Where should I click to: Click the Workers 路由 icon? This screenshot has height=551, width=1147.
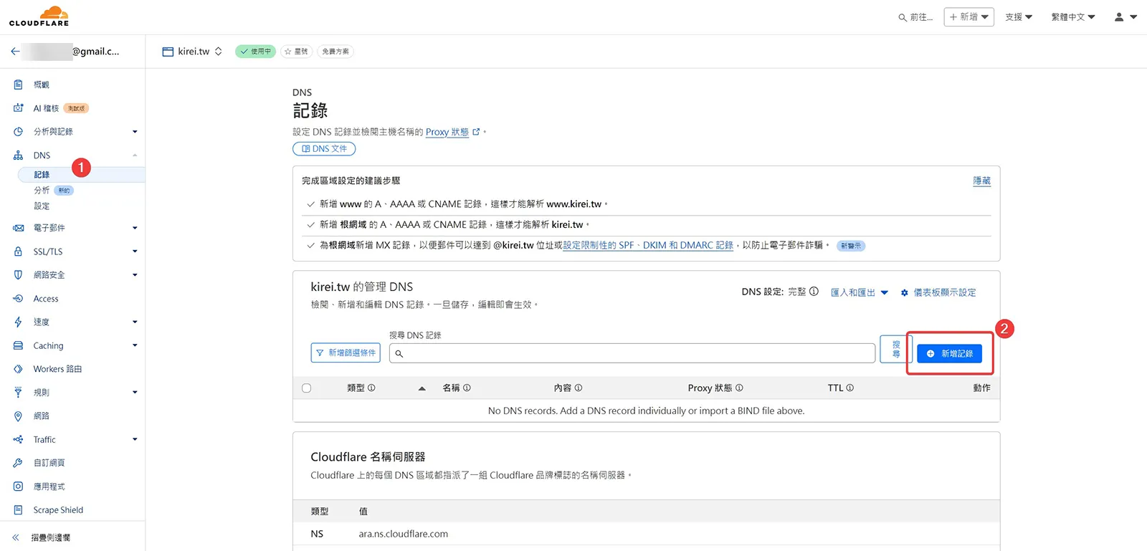(x=19, y=369)
